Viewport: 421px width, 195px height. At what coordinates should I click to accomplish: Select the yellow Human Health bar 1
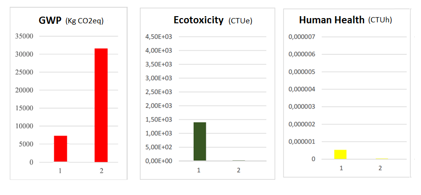click(x=340, y=155)
